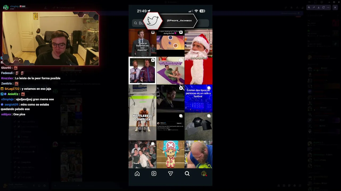Click the emote in AniolCz's chat message
The image size is (341, 191).
point(23,94)
